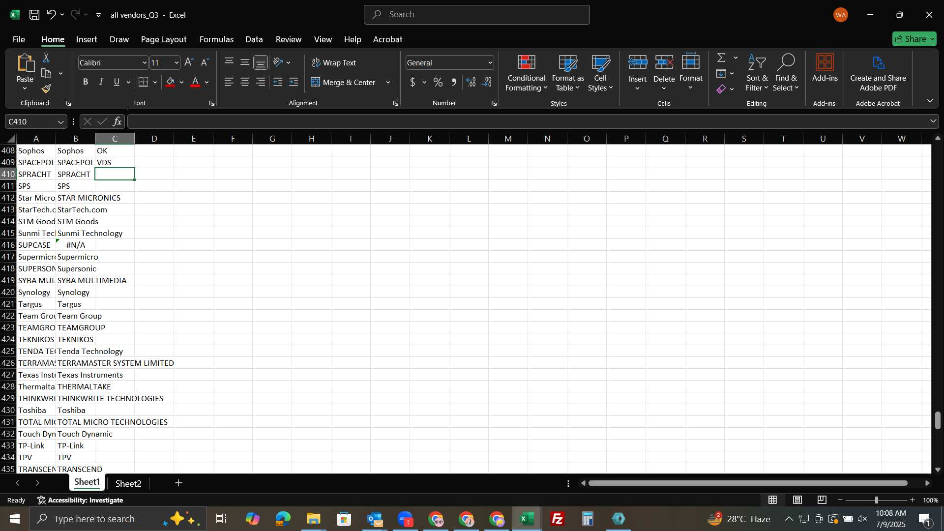Screen dimensions: 944x531
Task: Click the Fill Color bucket swatch
Action: coord(171,82)
